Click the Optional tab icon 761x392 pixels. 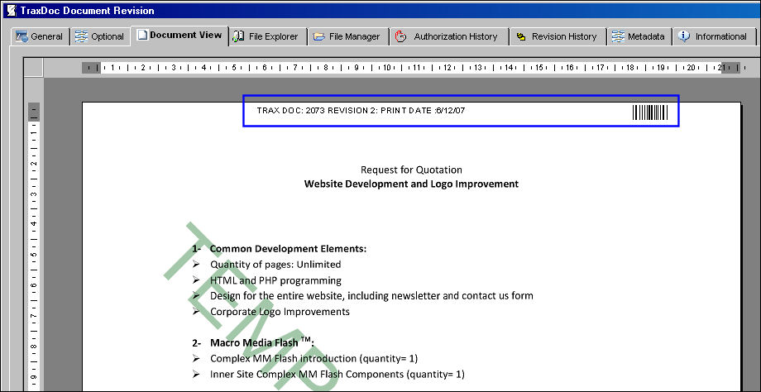(82, 36)
